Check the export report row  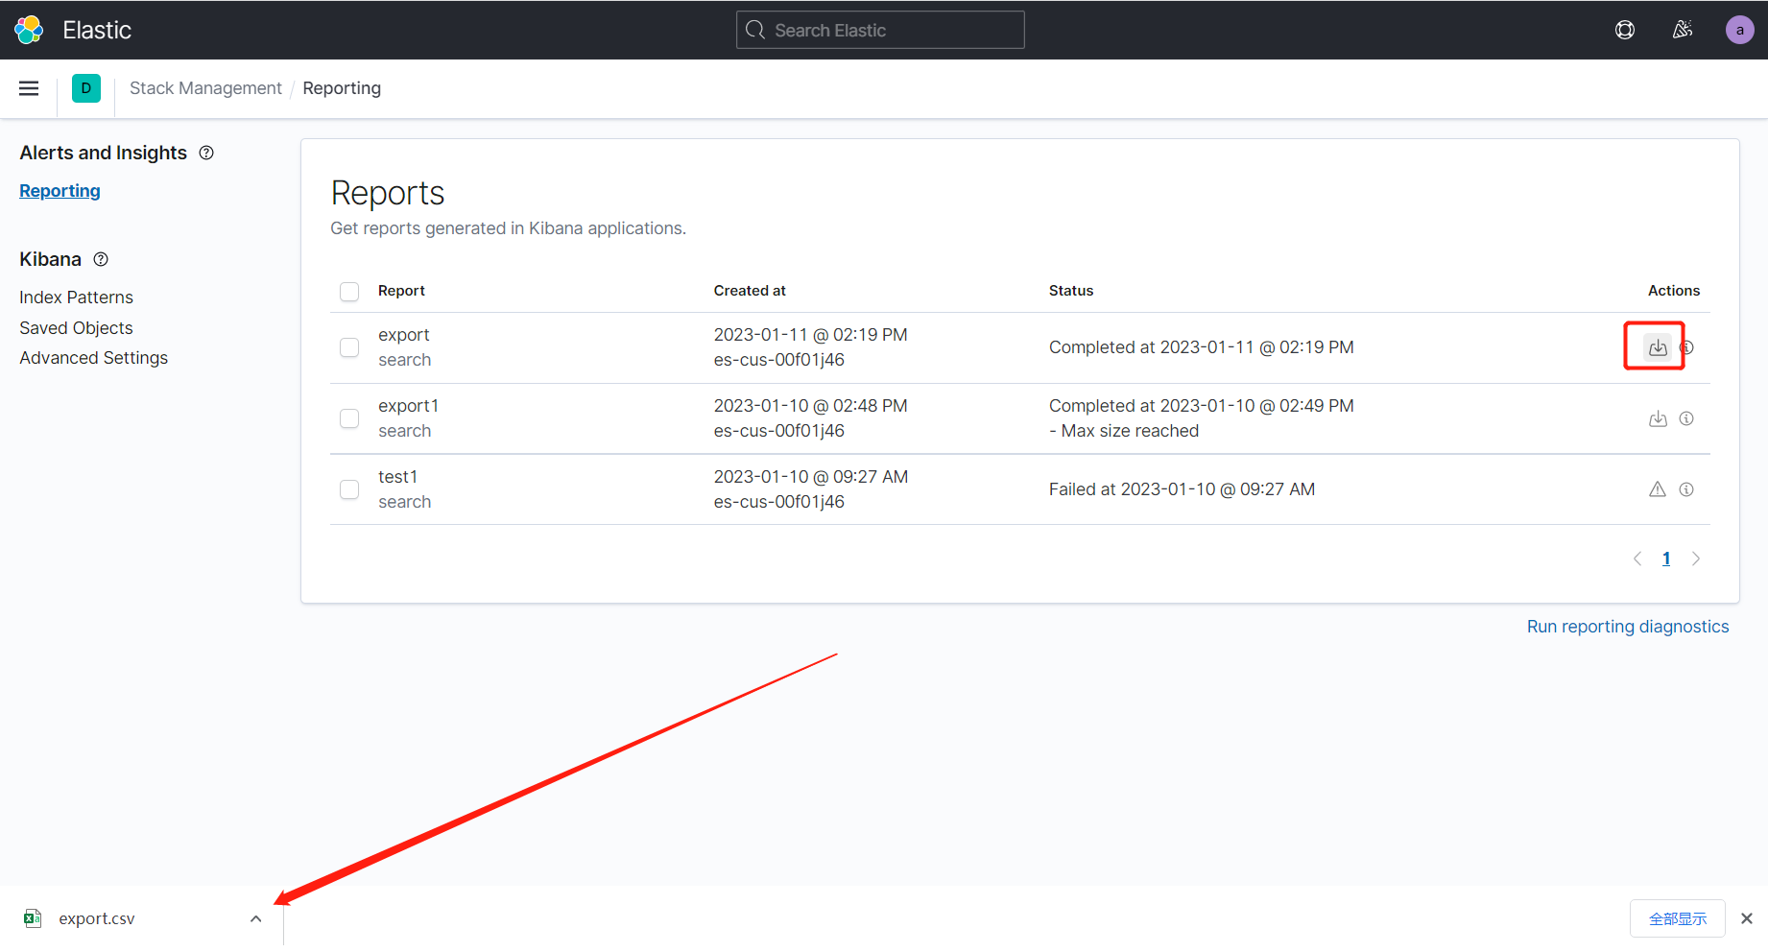click(x=349, y=347)
